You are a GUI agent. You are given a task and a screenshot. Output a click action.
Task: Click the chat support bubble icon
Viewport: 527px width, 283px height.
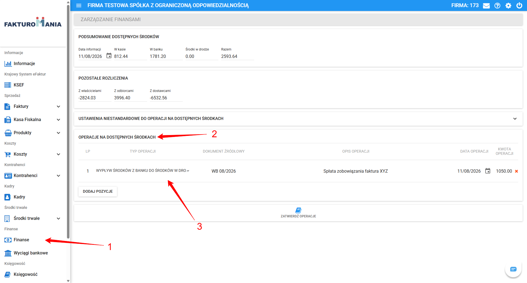click(x=513, y=269)
